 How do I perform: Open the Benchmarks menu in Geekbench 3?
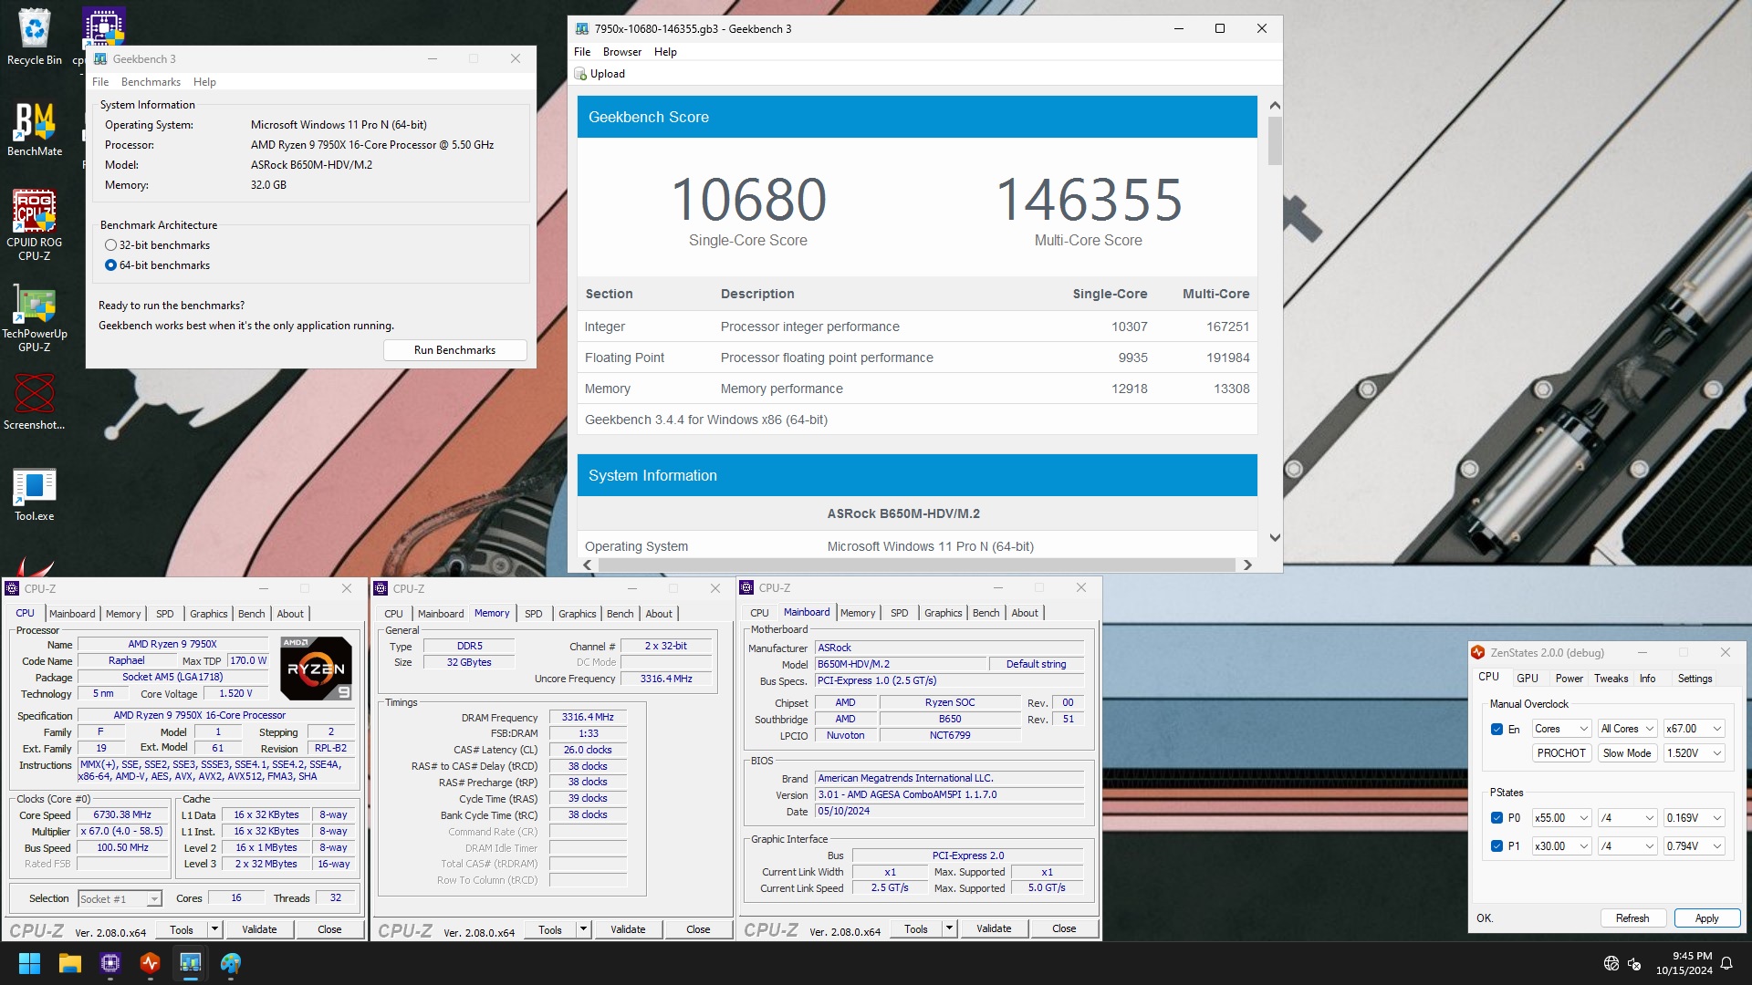click(151, 82)
